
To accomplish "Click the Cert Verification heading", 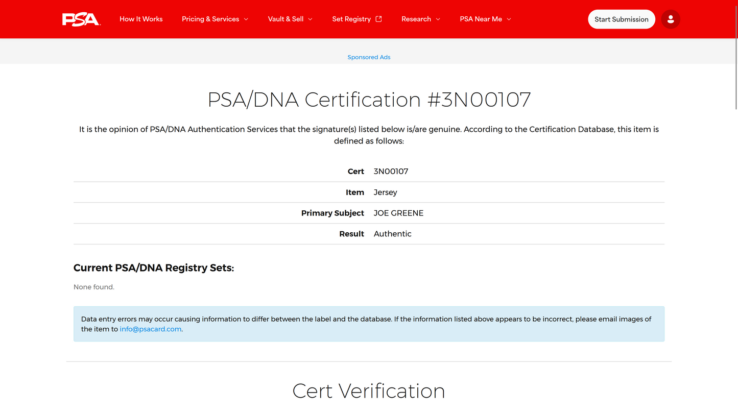I will [369, 391].
